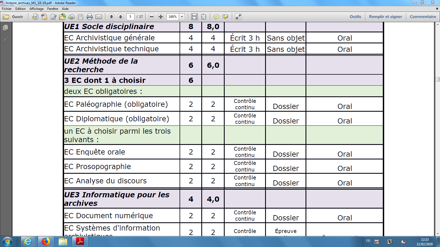The image size is (440, 247).
Task: Open the zoom level dropdown arrow
Action: click(x=182, y=17)
